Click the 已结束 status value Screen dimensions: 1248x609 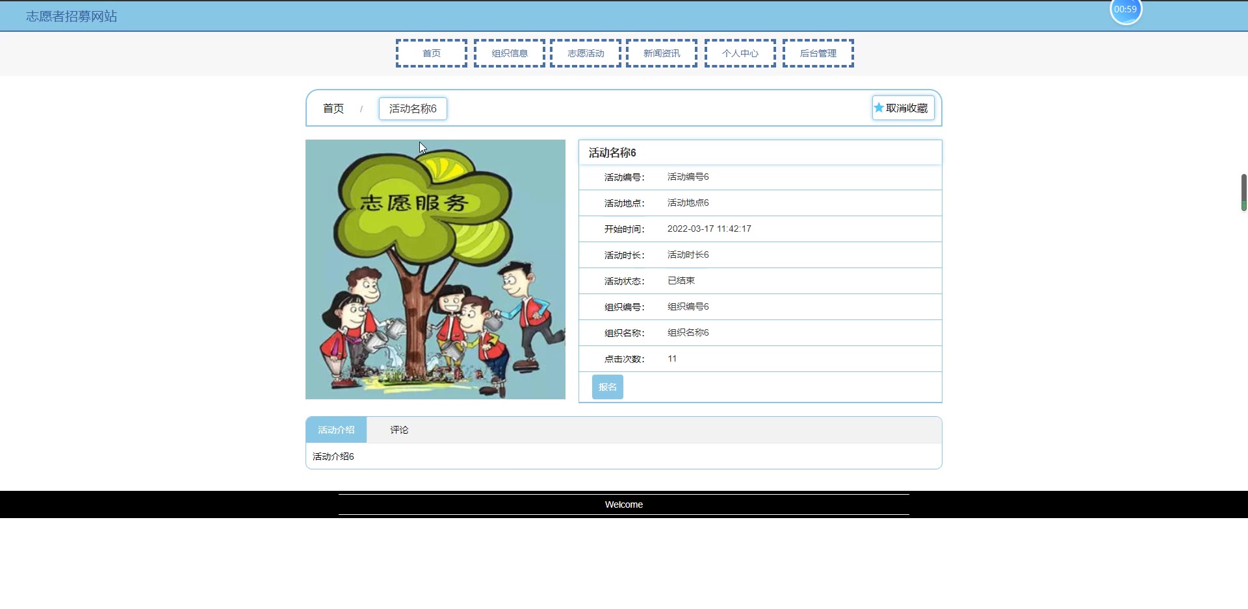681,280
